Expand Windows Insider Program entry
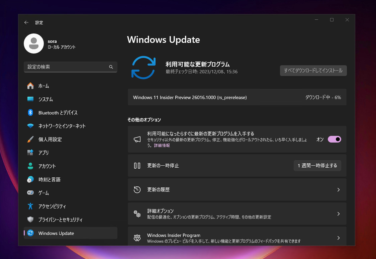 click(339, 238)
